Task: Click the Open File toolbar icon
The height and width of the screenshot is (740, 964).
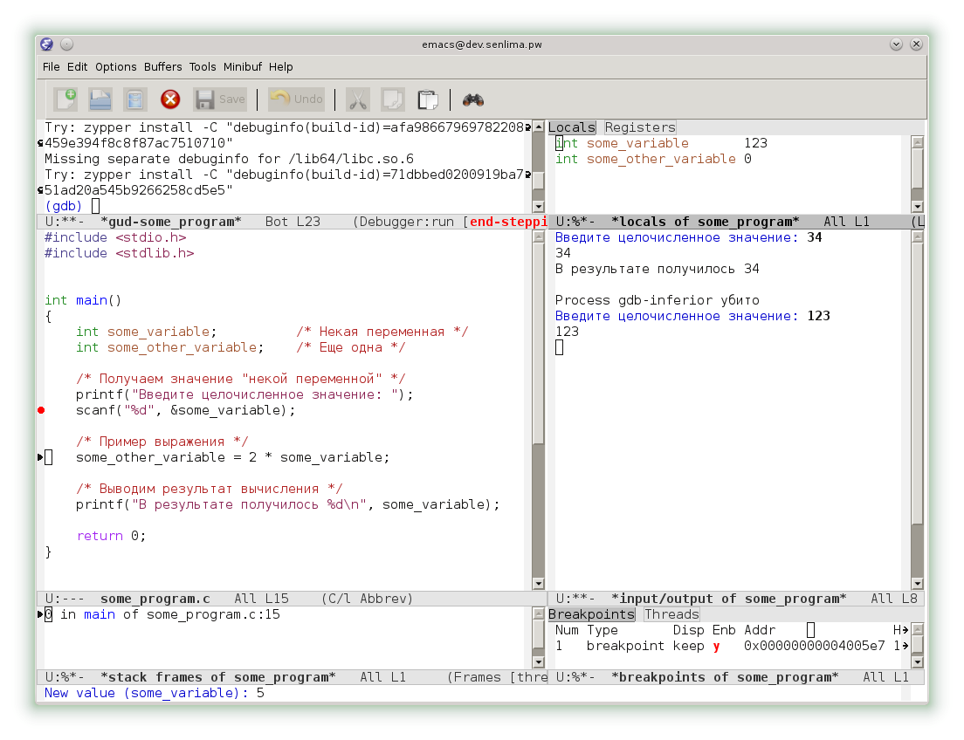Action: pyautogui.click(x=100, y=99)
